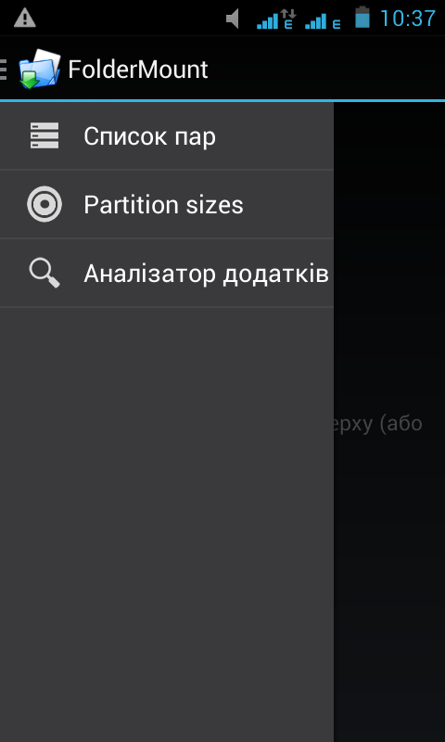This screenshot has width=445, height=742.
Task: Tap the dimmed area right of Partition sizes
Action: pos(389,204)
